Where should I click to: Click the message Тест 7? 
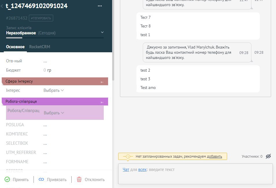coord(145,17)
